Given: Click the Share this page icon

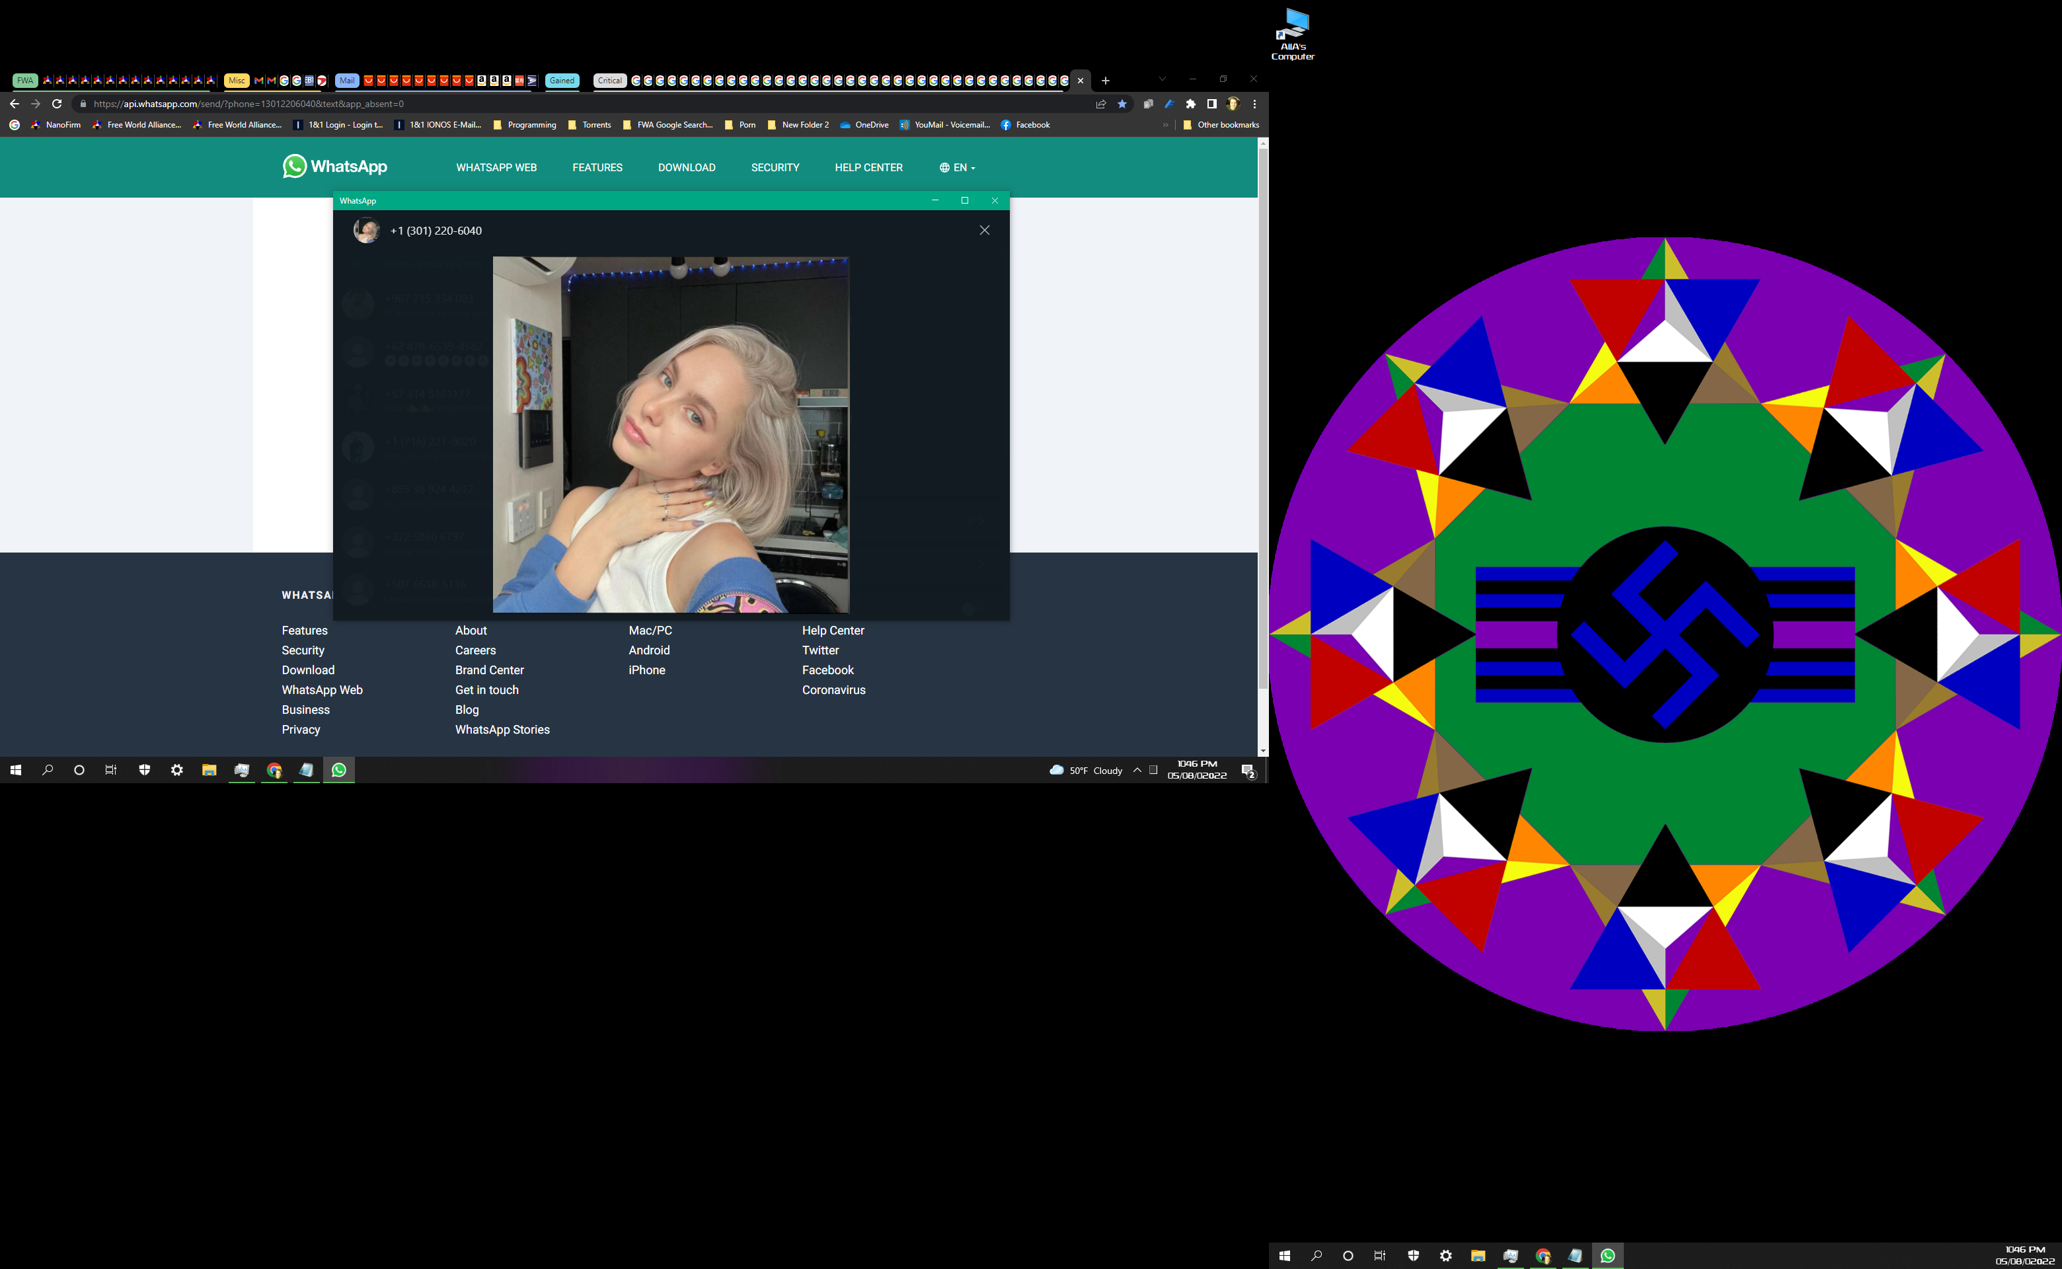Looking at the screenshot, I should pyautogui.click(x=1100, y=104).
